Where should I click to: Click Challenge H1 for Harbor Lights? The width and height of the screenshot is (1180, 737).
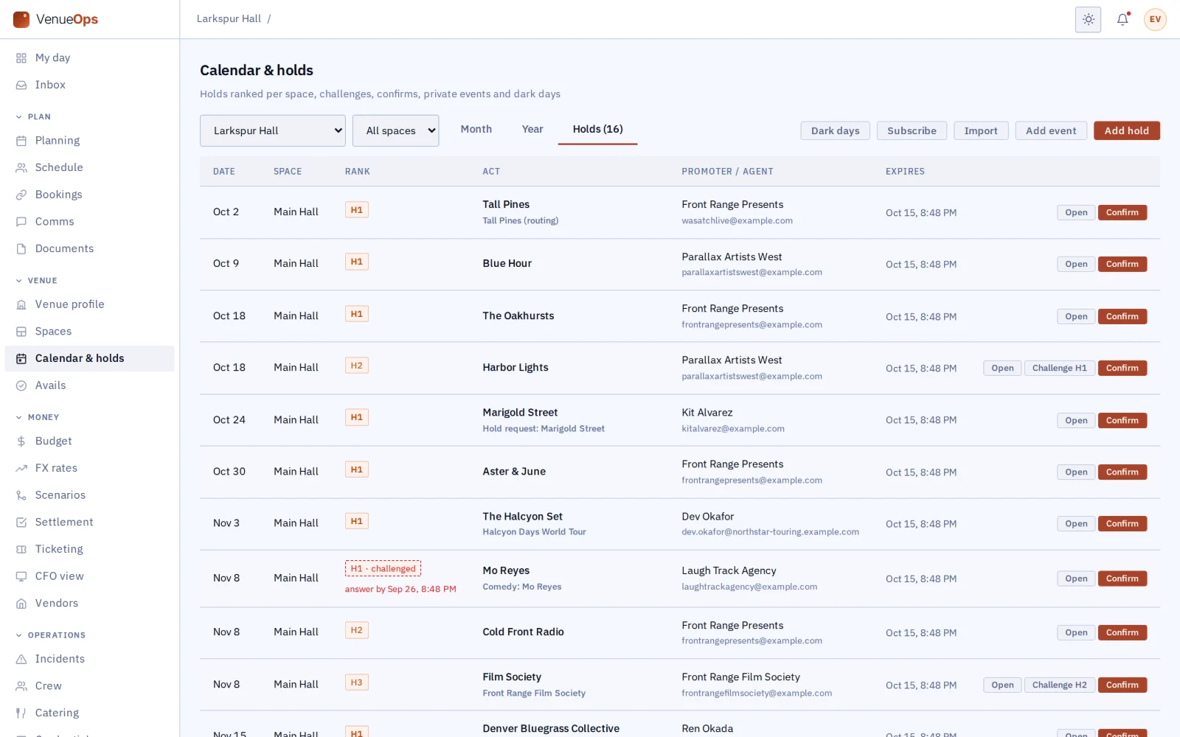coord(1059,368)
